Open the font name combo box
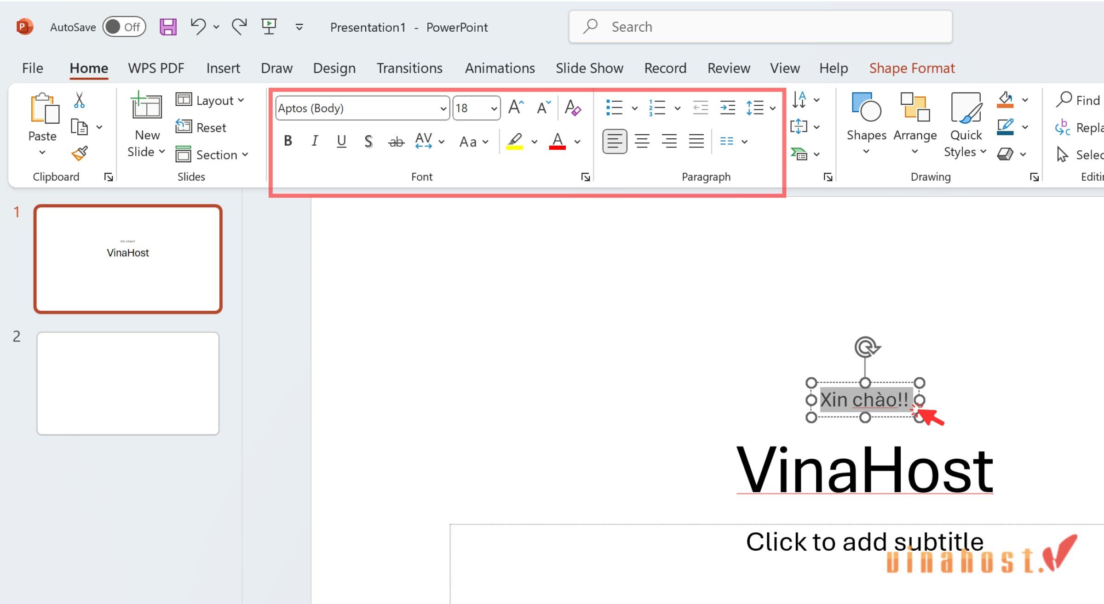1104x604 pixels. pos(362,108)
